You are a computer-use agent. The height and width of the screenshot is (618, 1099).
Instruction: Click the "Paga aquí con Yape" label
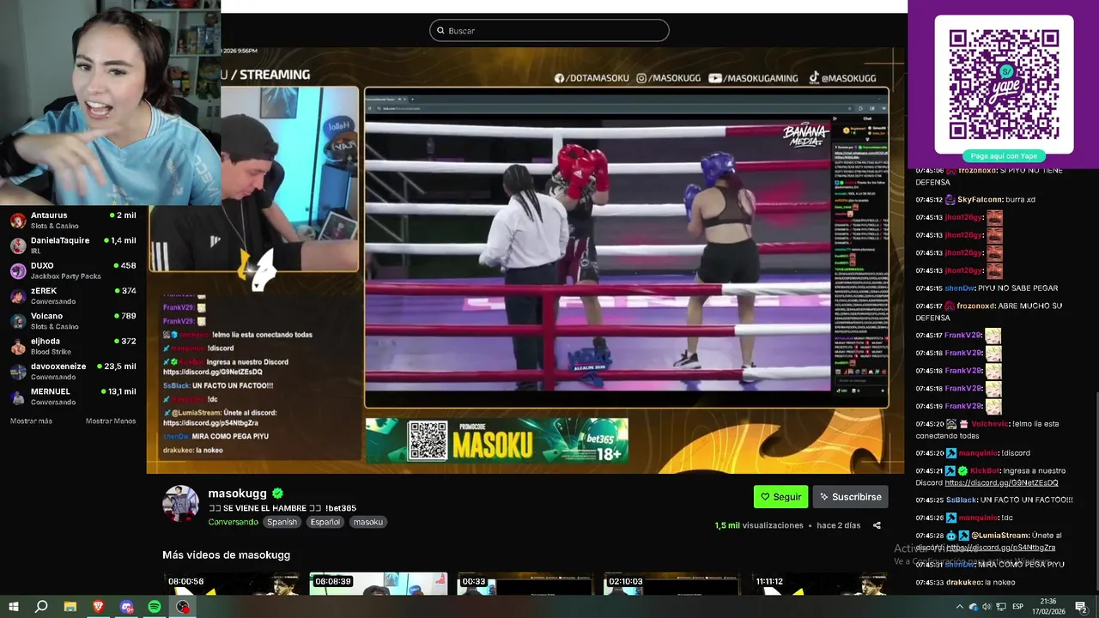[x=1004, y=156]
